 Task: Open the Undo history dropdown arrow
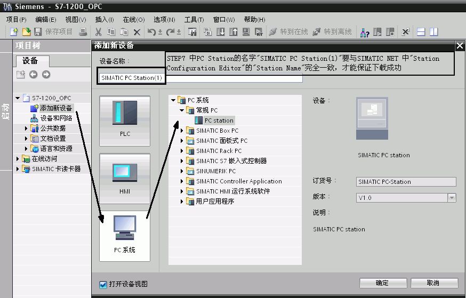tap(160, 33)
